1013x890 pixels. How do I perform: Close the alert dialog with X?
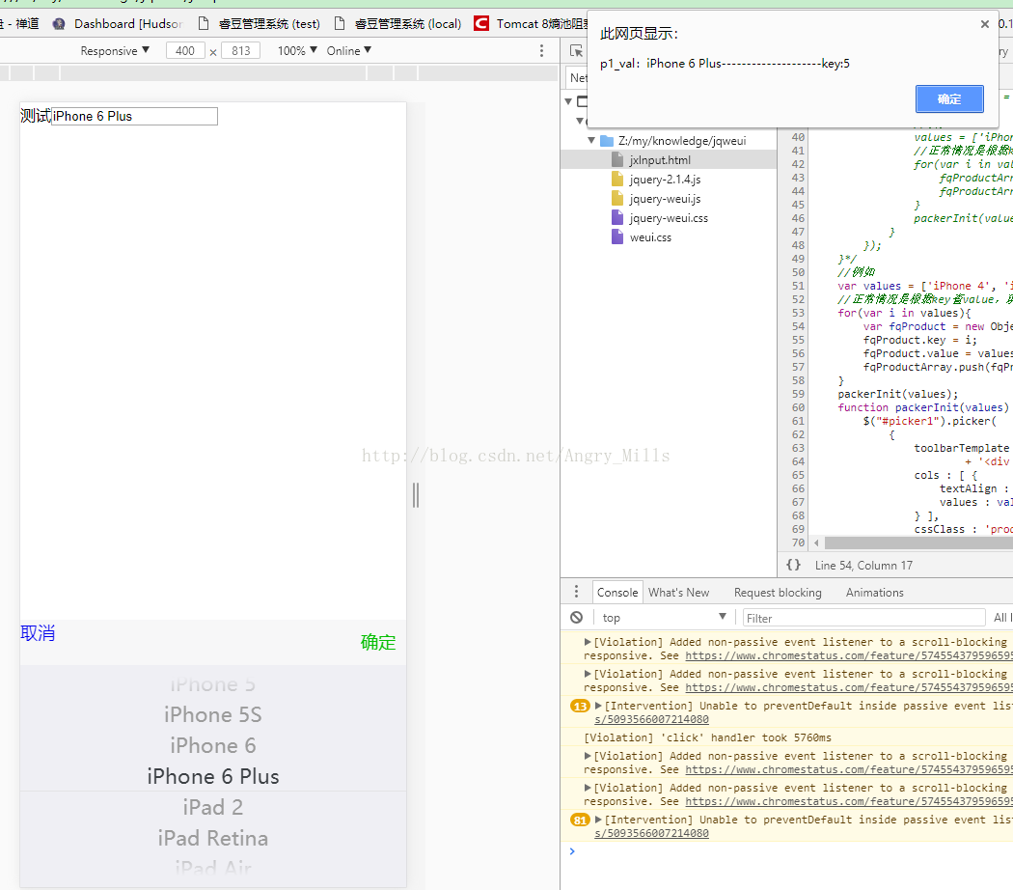click(985, 24)
